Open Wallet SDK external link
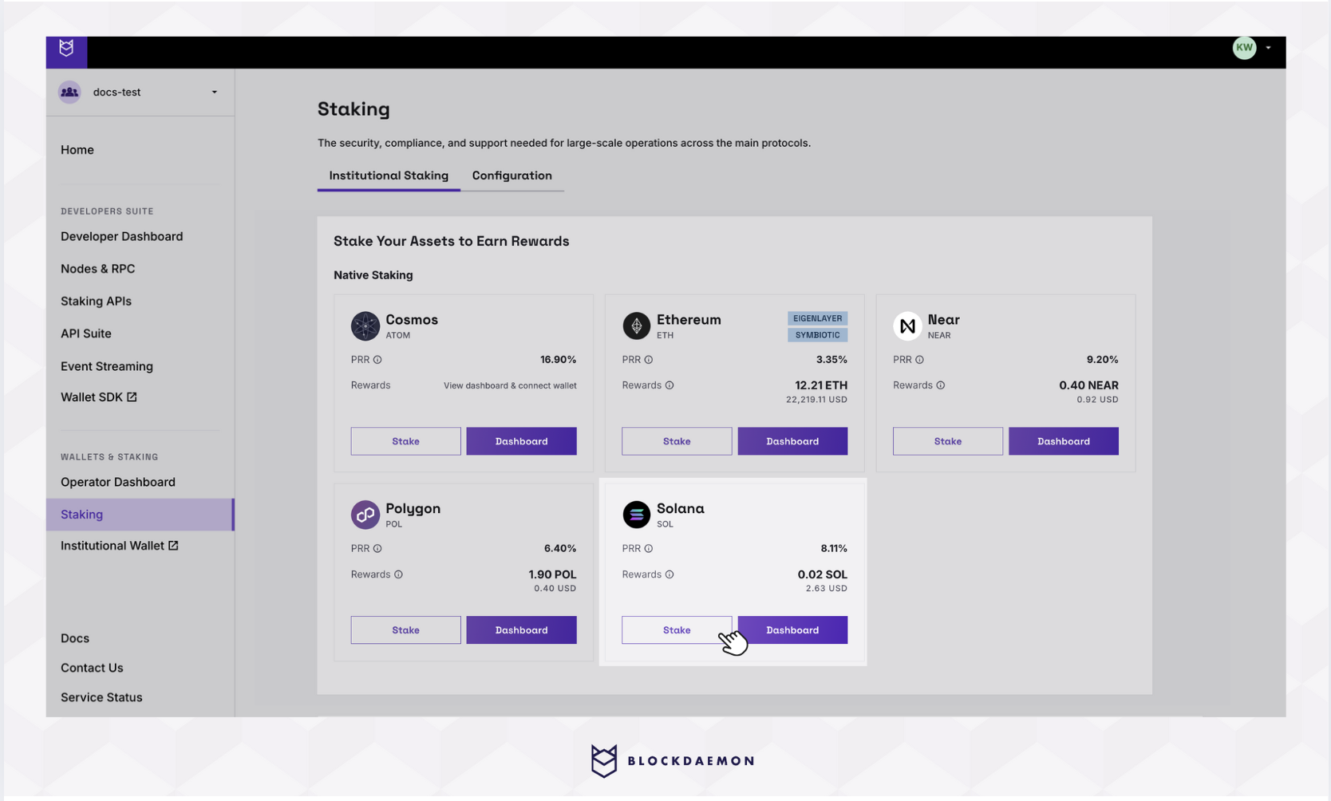 [99, 397]
